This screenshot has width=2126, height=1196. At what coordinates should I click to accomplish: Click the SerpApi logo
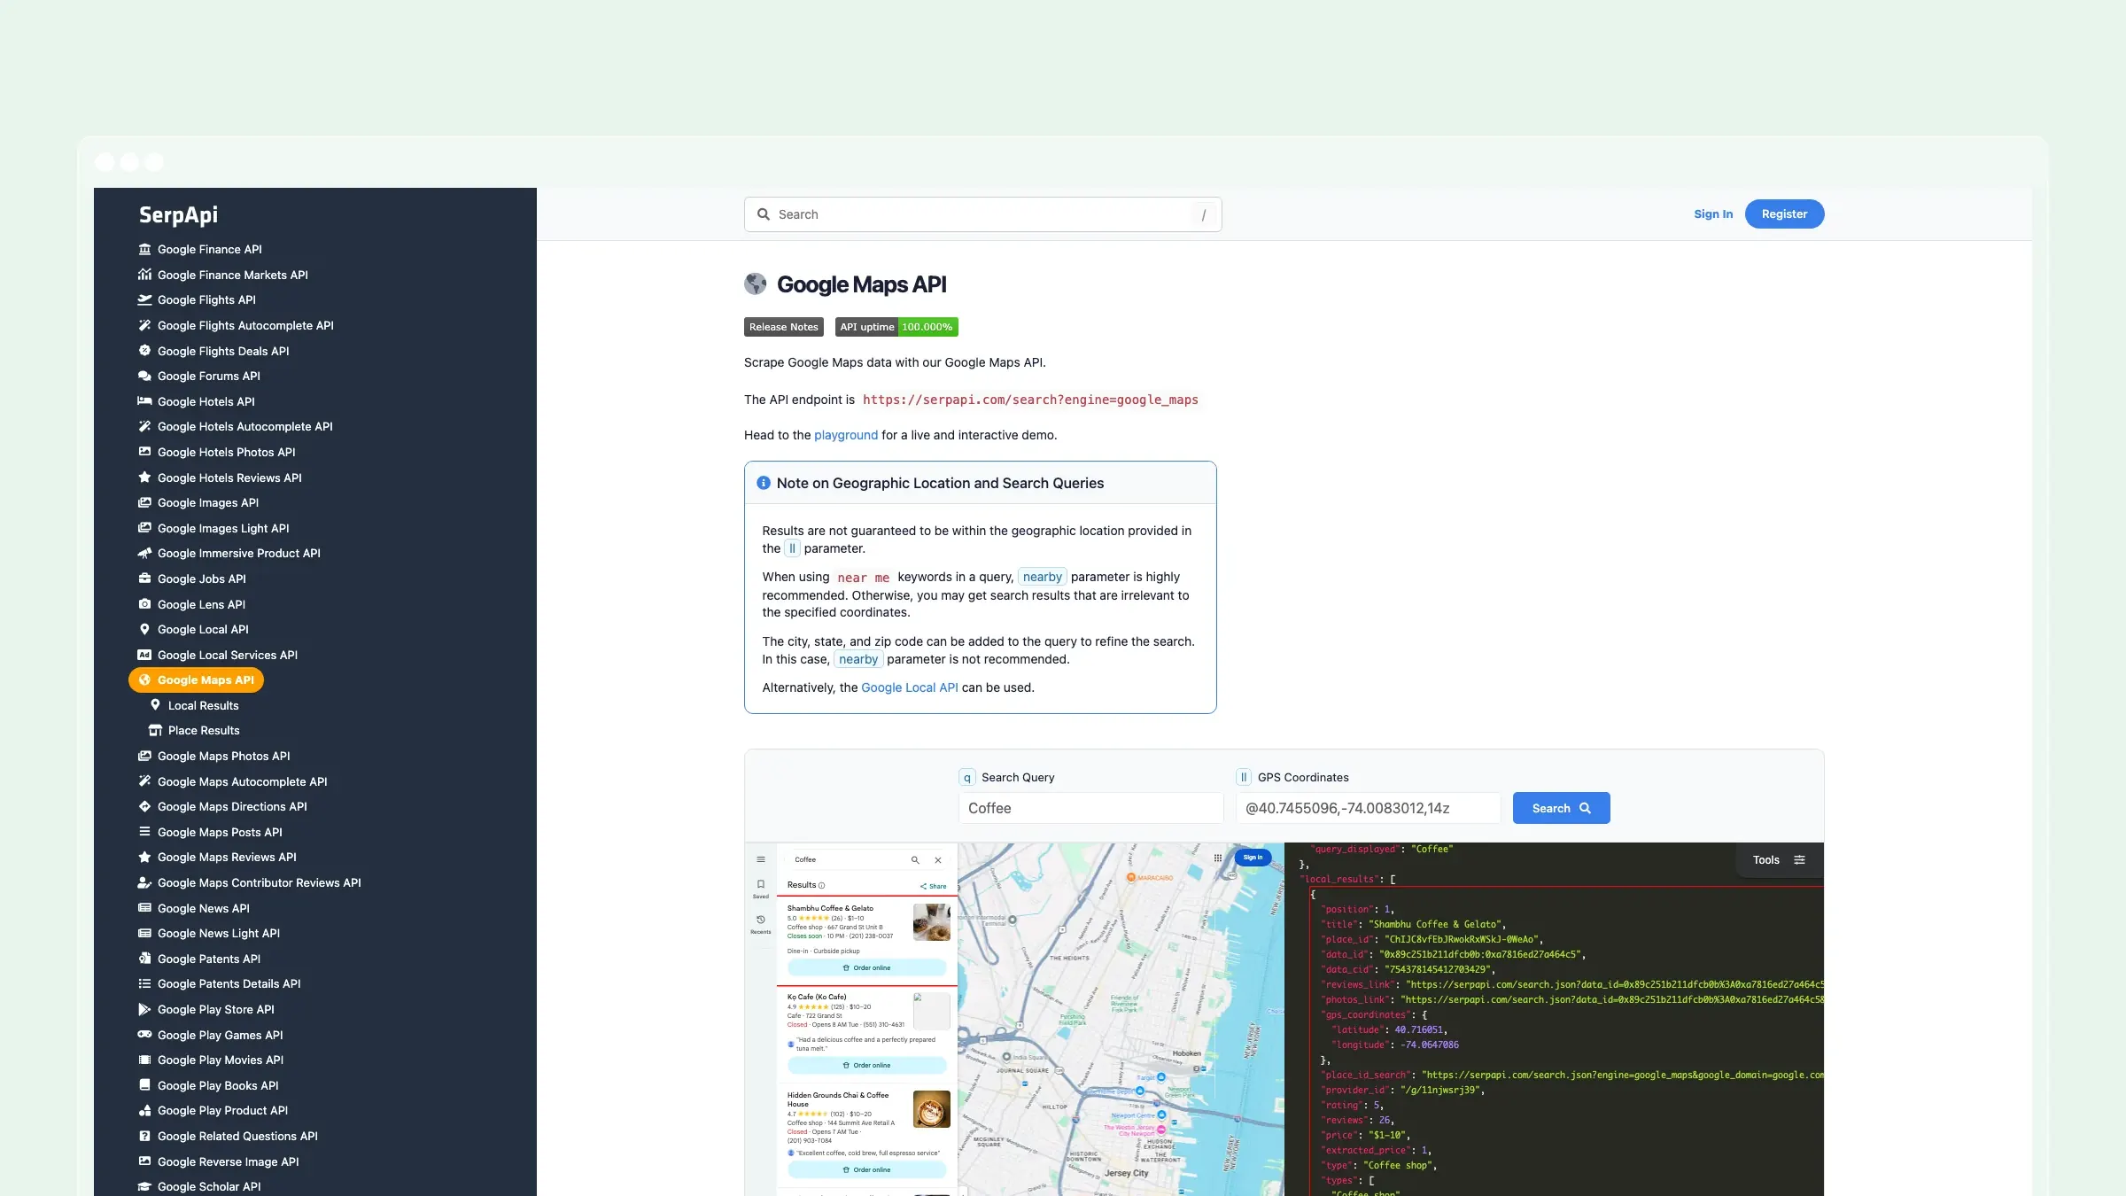(178, 214)
